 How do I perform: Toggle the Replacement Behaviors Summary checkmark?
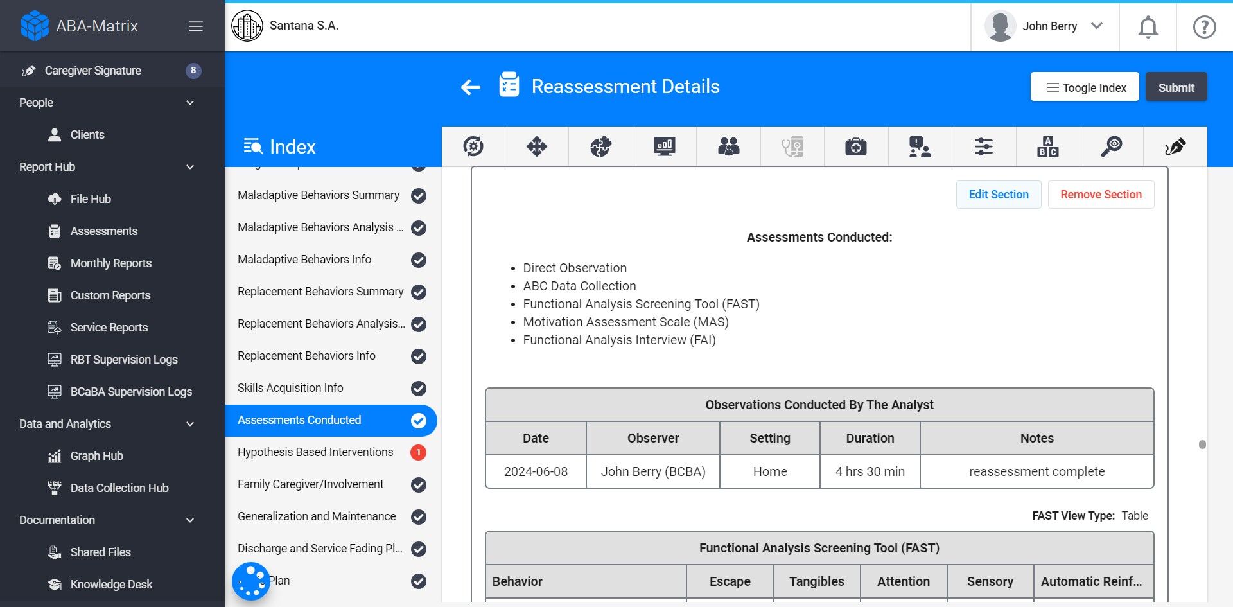point(419,292)
